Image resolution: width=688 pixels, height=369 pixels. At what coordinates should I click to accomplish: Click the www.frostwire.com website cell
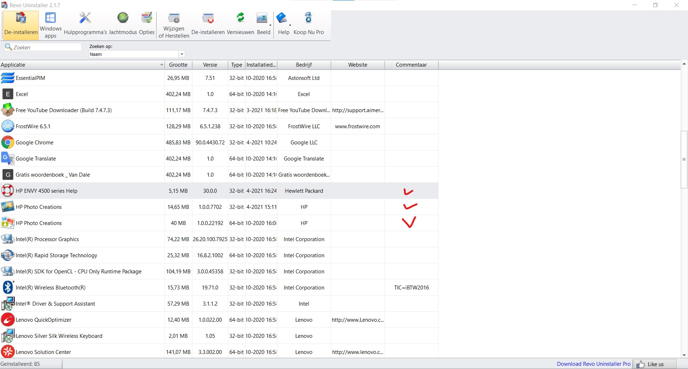click(x=358, y=126)
